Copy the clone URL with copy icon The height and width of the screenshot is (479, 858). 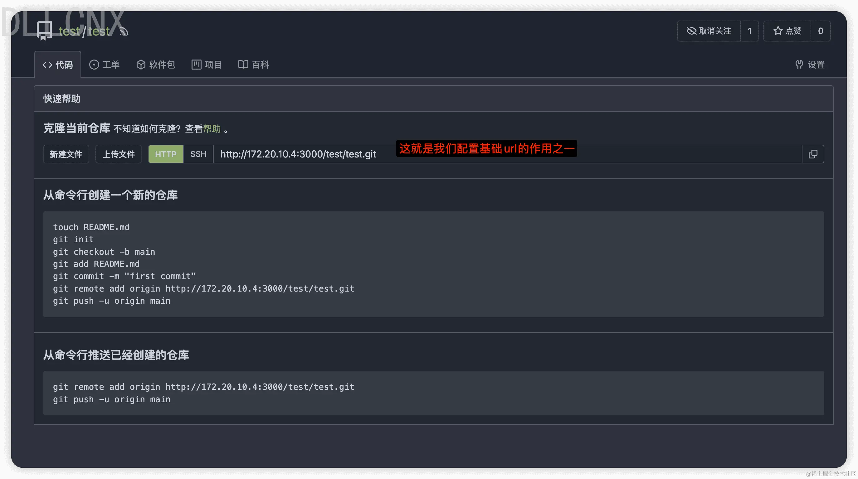(x=813, y=154)
